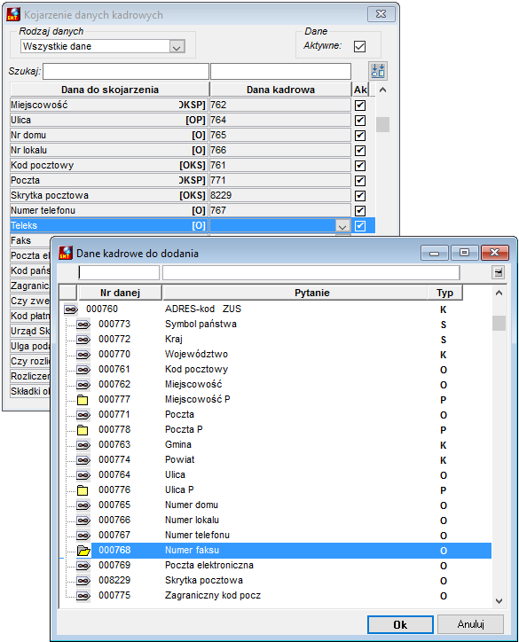
Task: Select the Faks row in Kojarzenie list
Action: click(30, 241)
